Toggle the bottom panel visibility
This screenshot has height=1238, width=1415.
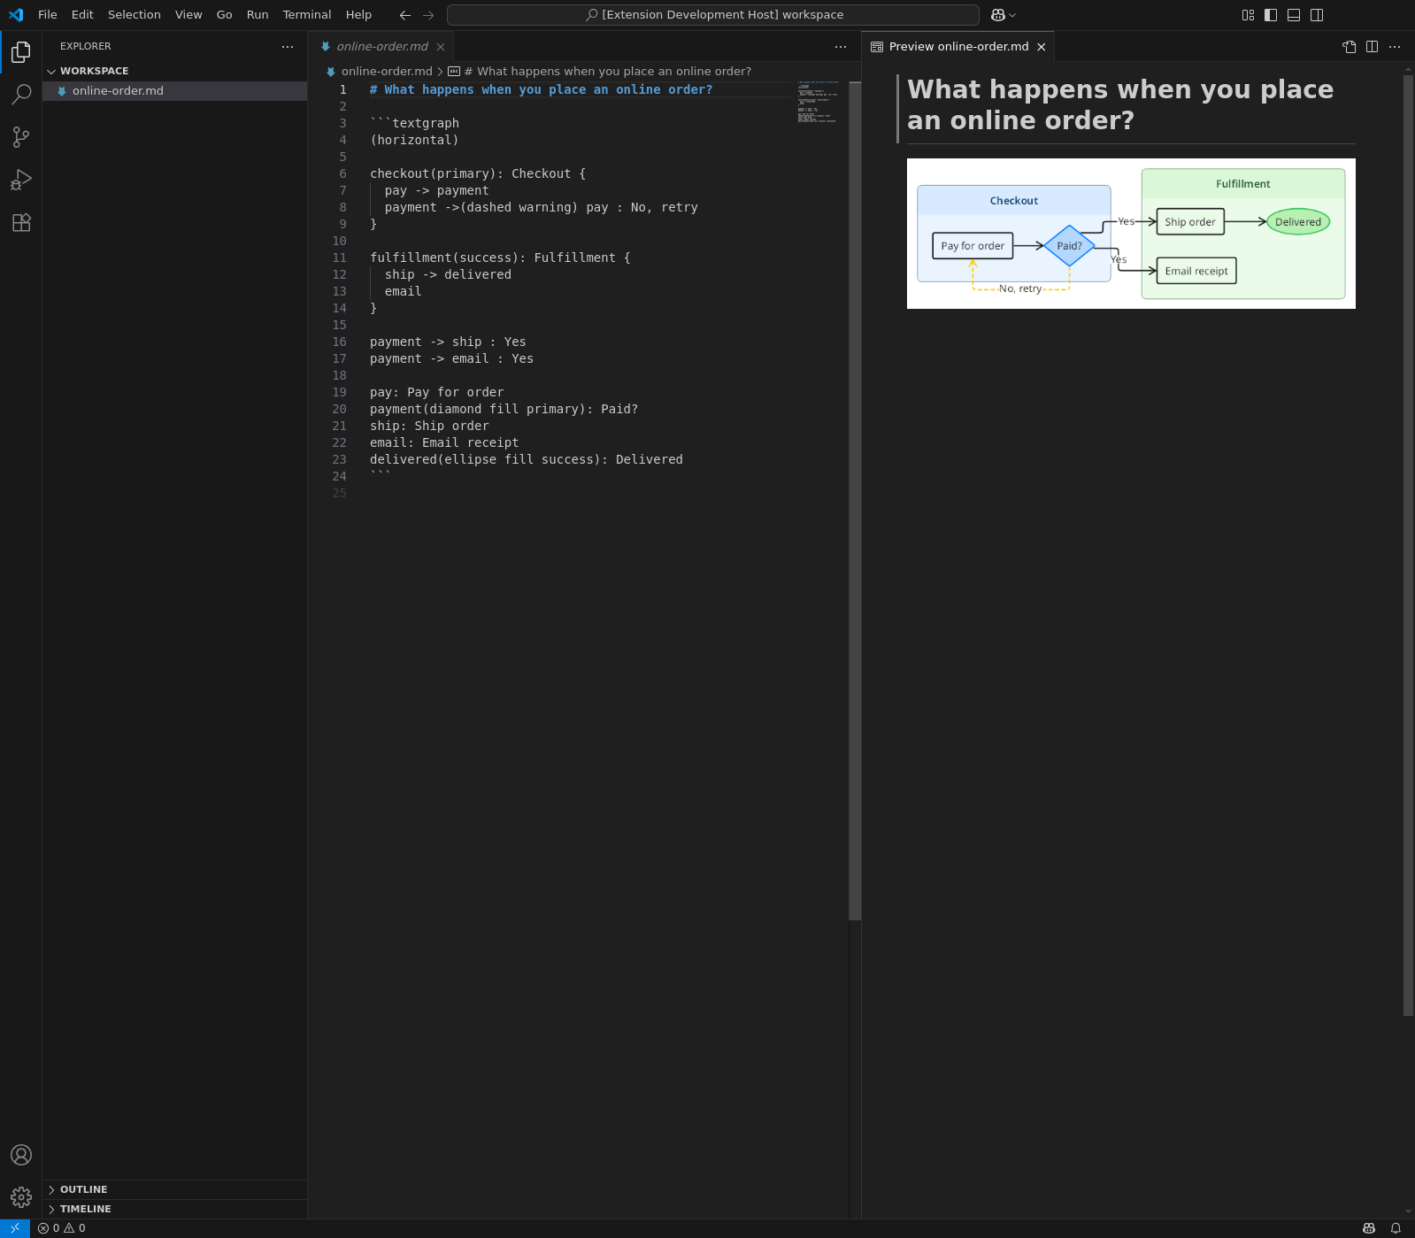click(x=1294, y=15)
